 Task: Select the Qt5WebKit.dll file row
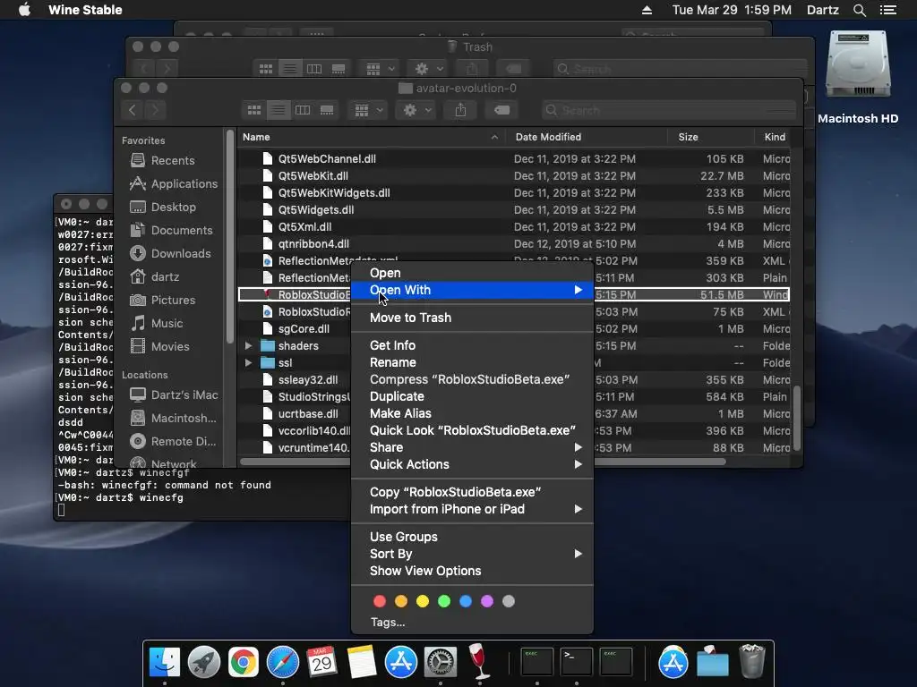pos(514,176)
